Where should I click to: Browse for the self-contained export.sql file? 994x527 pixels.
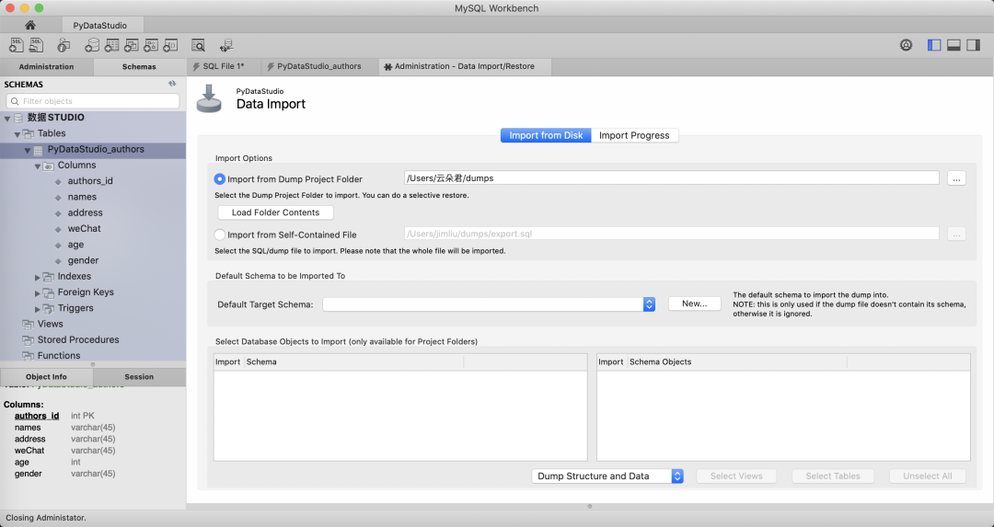(956, 234)
